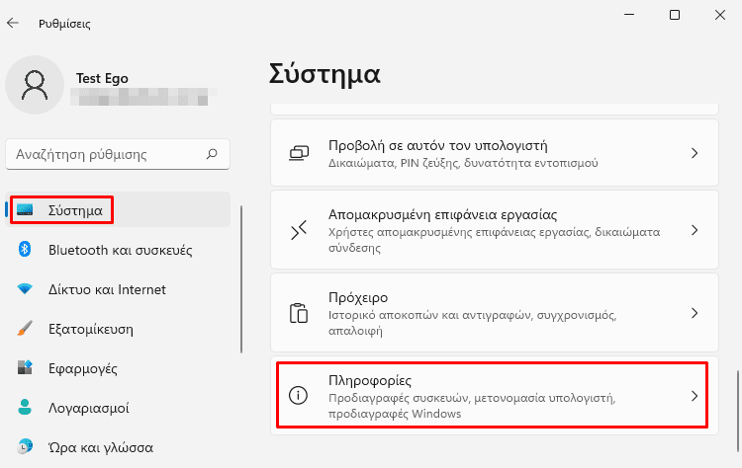Click the clipboard Πρόχειρο icon
The width and height of the screenshot is (742, 468).
click(299, 313)
